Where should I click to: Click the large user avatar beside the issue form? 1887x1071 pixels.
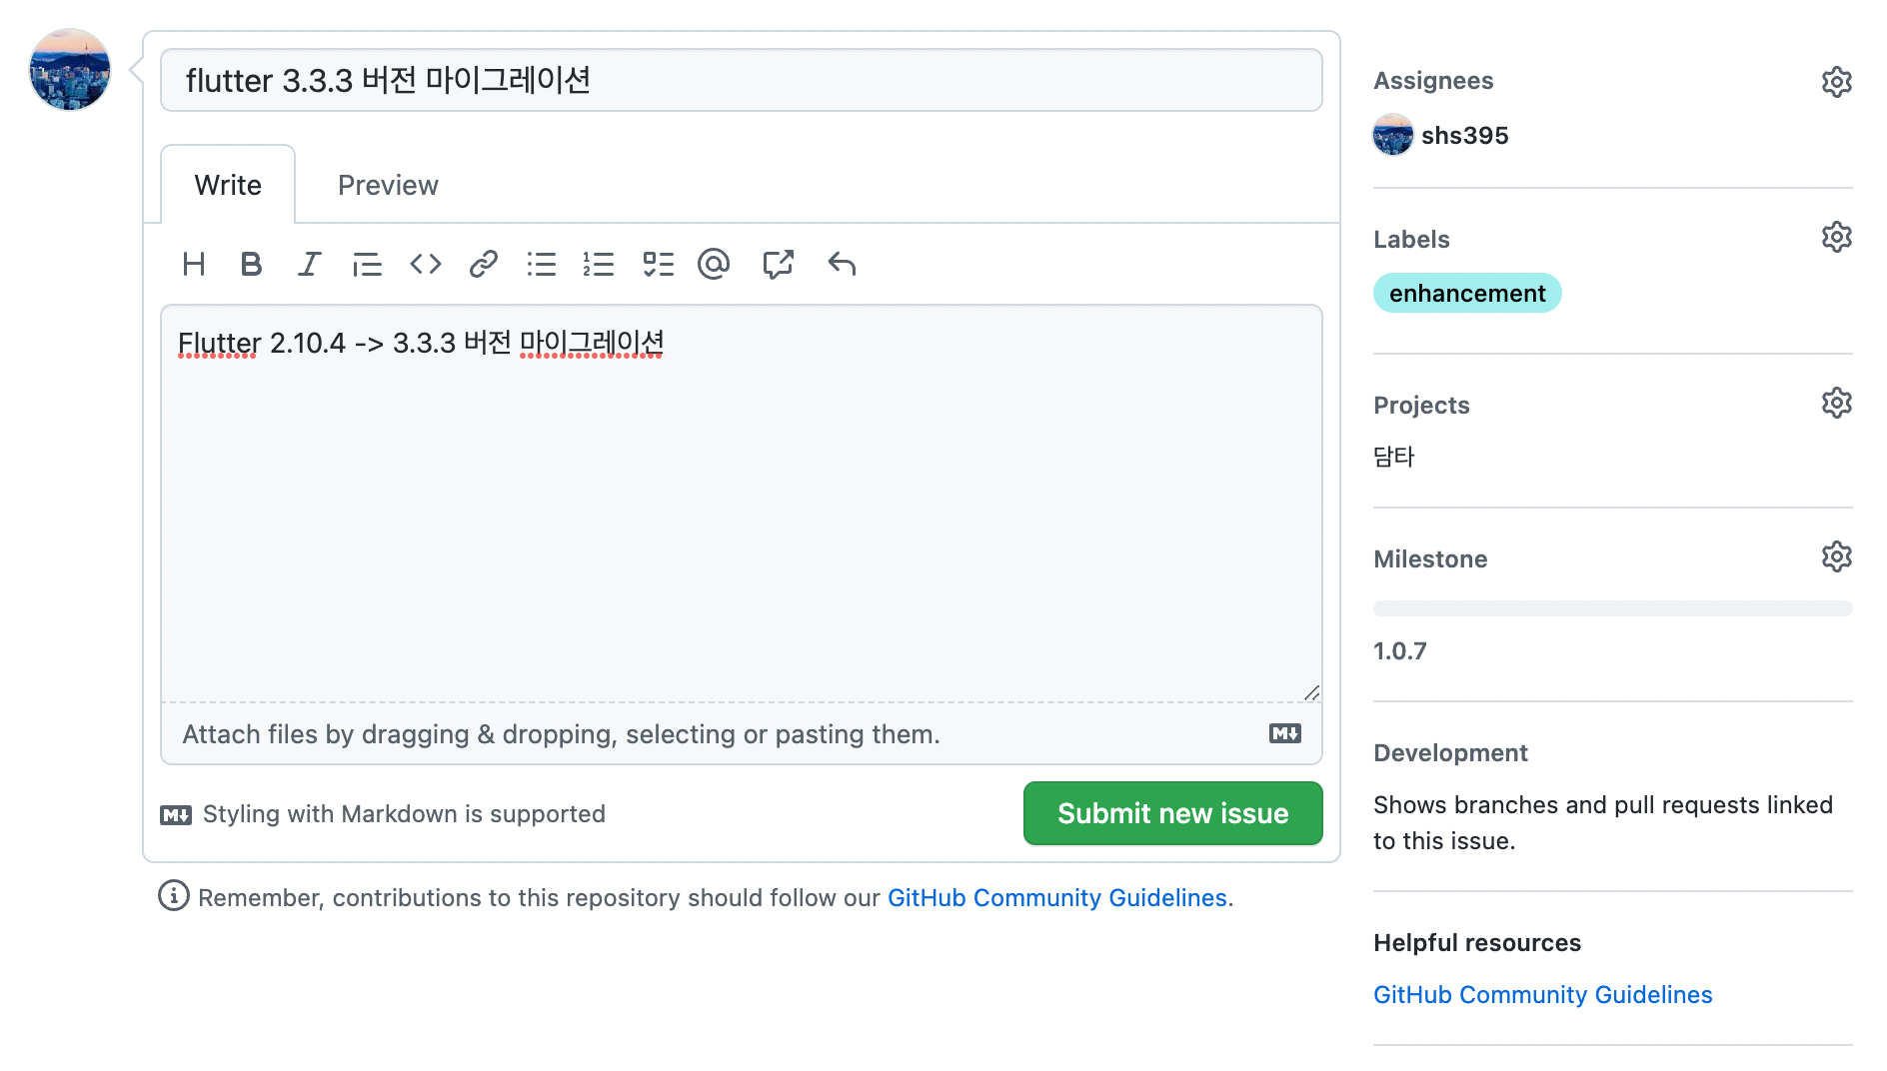pyautogui.click(x=70, y=69)
